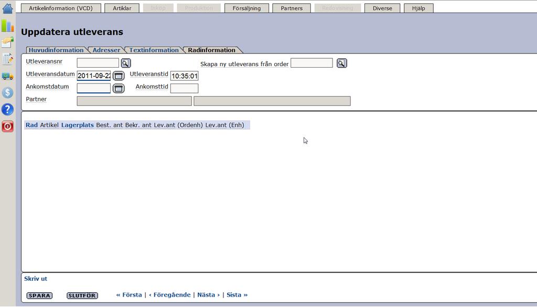Click the Utleveransdatum date field

(94, 76)
